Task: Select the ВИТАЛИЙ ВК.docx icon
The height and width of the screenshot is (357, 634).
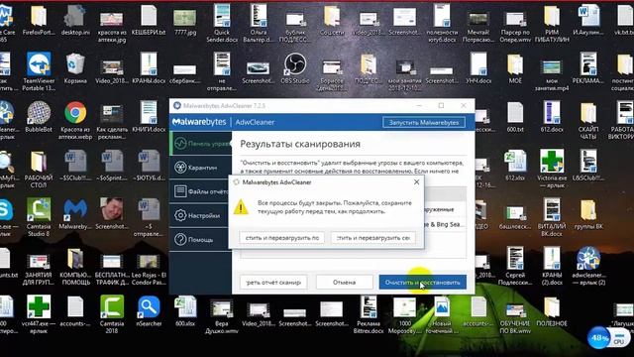Action: coord(552,218)
